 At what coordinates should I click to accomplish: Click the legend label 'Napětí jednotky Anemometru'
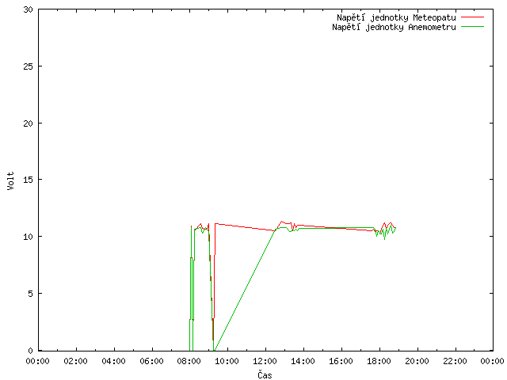click(x=394, y=27)
